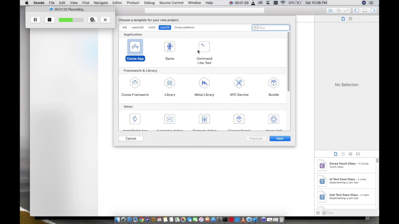Show the assistant editor
This screenshot has height=224, width=399.
(x=339, y=11)
